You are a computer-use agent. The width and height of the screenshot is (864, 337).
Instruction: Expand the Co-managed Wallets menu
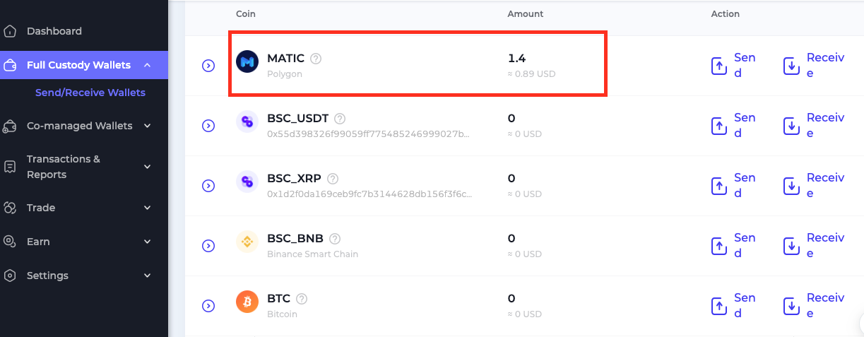point(147,126)
